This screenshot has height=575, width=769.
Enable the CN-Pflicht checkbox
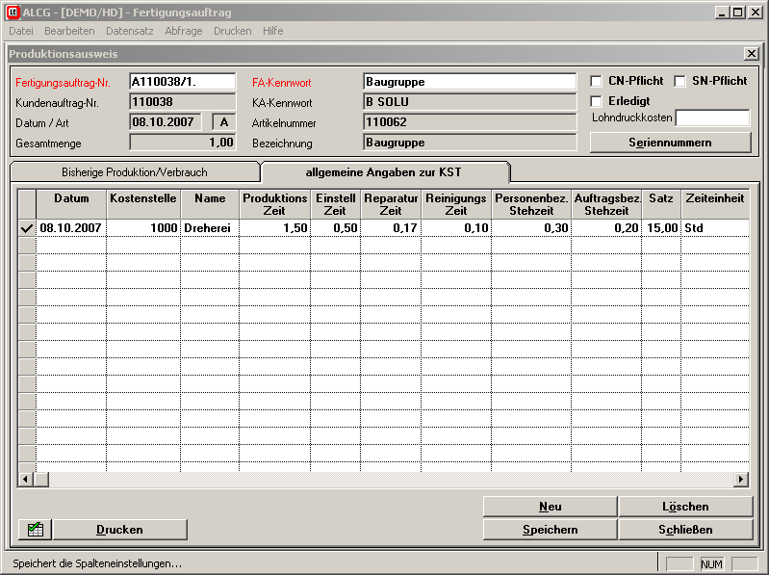coord(597,82)
